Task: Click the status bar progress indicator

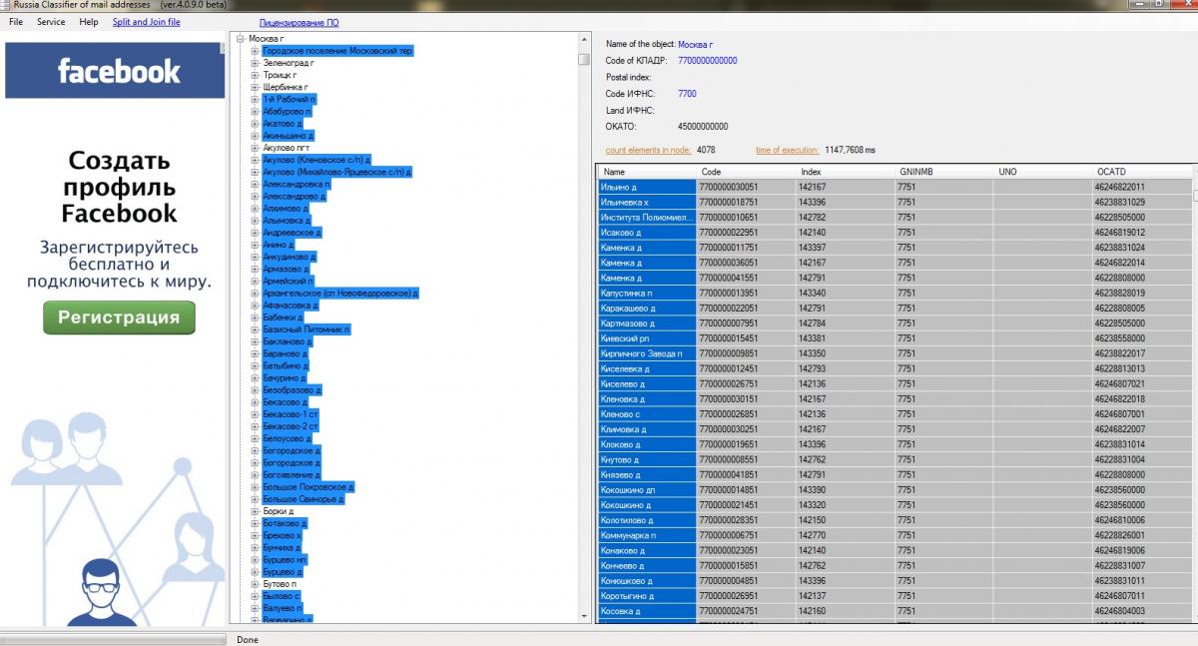Action: [114, 639]
